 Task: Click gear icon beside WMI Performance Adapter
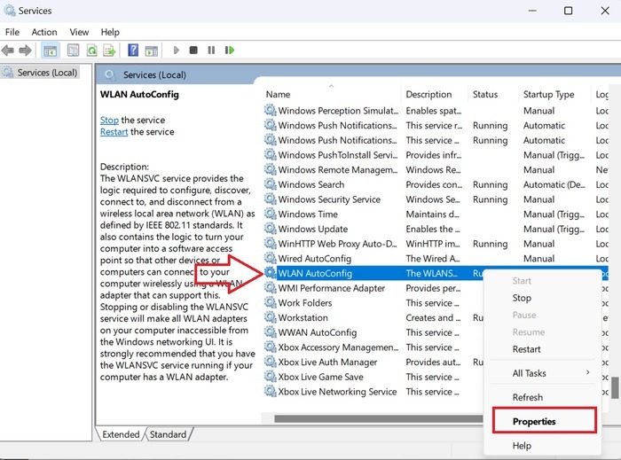tap(270, 288)
